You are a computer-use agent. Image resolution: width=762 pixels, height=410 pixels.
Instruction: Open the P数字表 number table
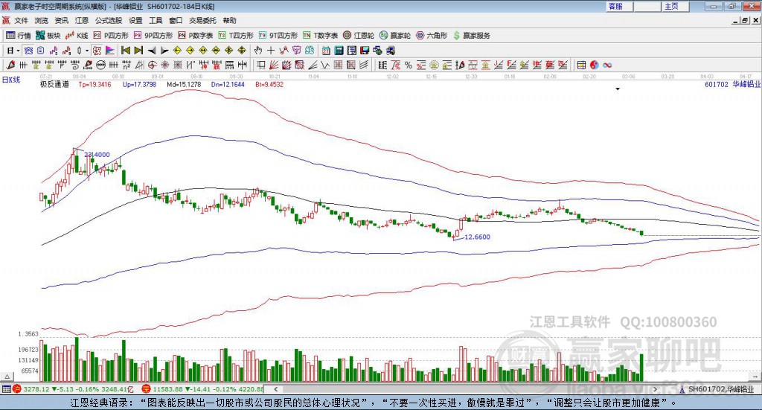[196, 36]
